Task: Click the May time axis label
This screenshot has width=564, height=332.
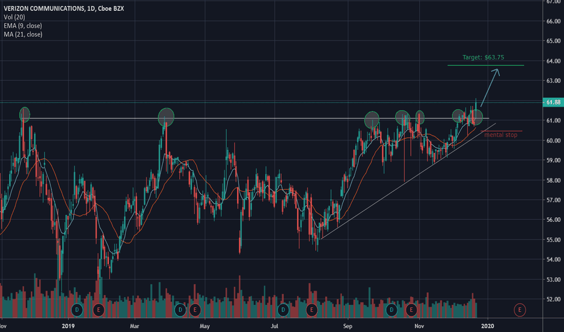Action: (205, 326)
